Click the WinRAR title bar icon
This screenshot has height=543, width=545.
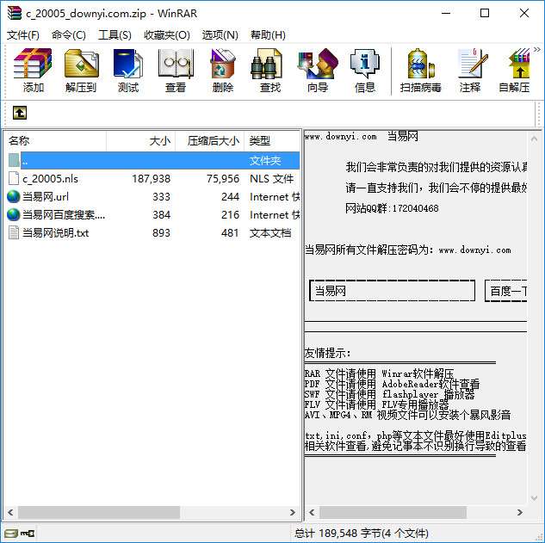15,13
